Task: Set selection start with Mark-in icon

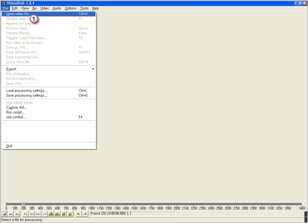Action: coord(78,214)
